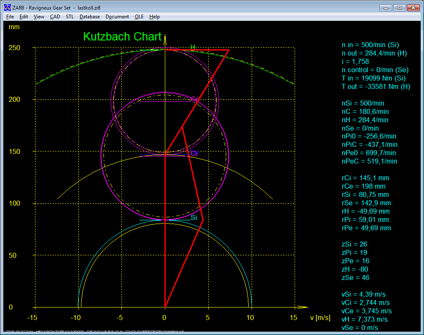Click the 'n in = 500/min (Si)' readout

[371, 45]
